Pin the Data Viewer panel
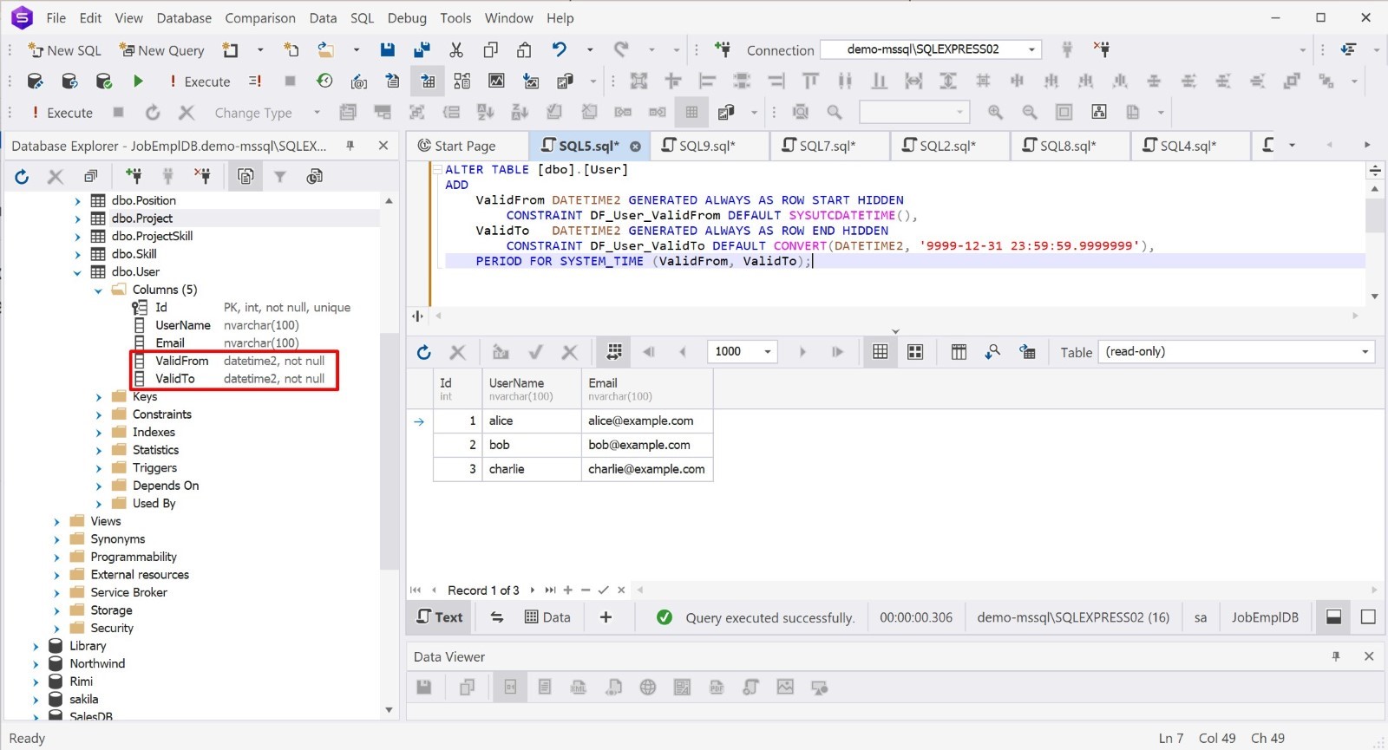 point(1336,657)
